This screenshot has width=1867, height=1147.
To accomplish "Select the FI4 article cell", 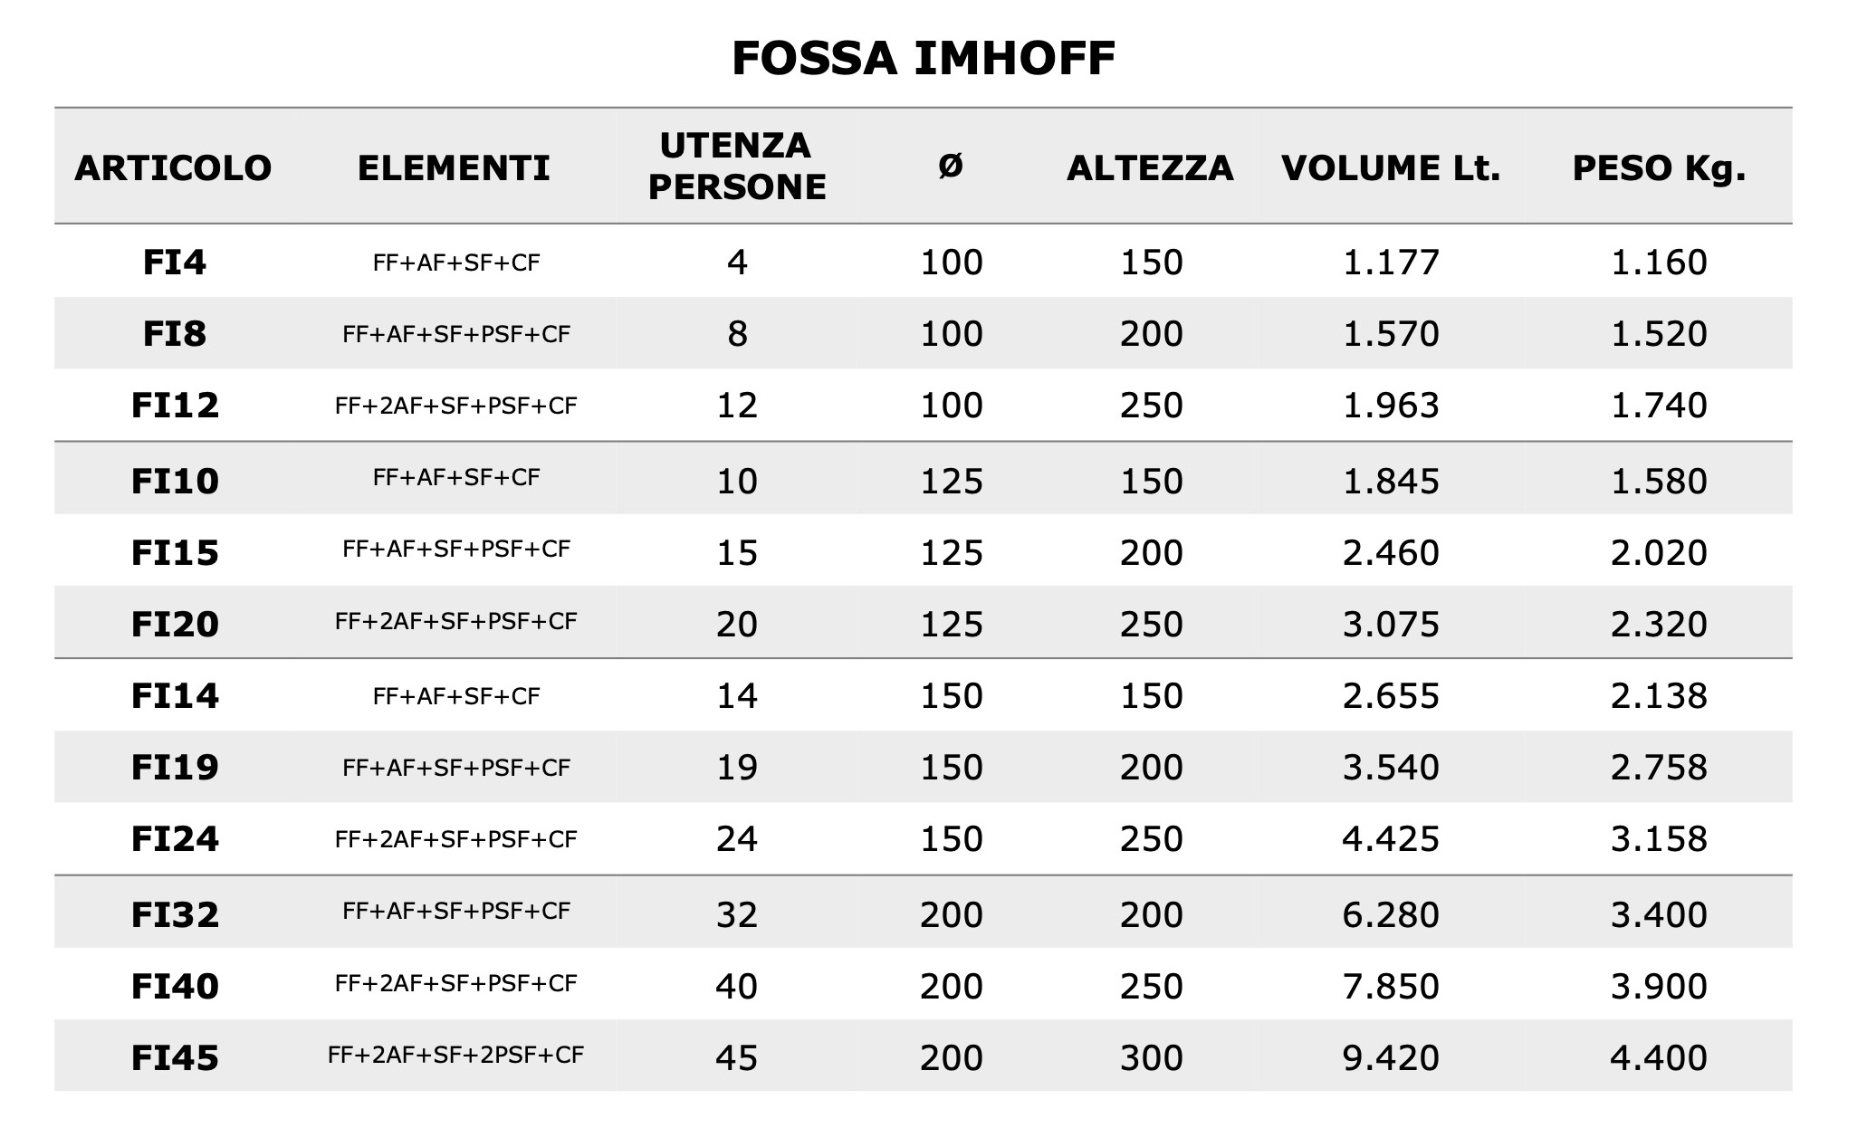I will click(x=175, y=263).
